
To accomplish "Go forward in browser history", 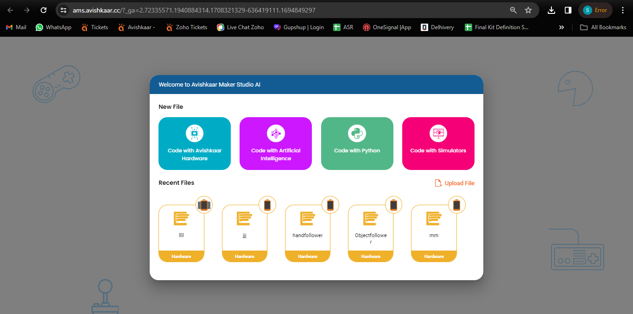I will click(x=27, y=10).
